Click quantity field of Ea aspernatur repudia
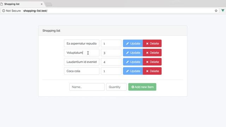 (111, 43)
